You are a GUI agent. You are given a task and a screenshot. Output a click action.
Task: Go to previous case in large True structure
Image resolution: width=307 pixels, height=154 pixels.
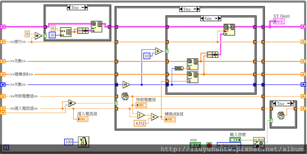click(x=181, y=9)
